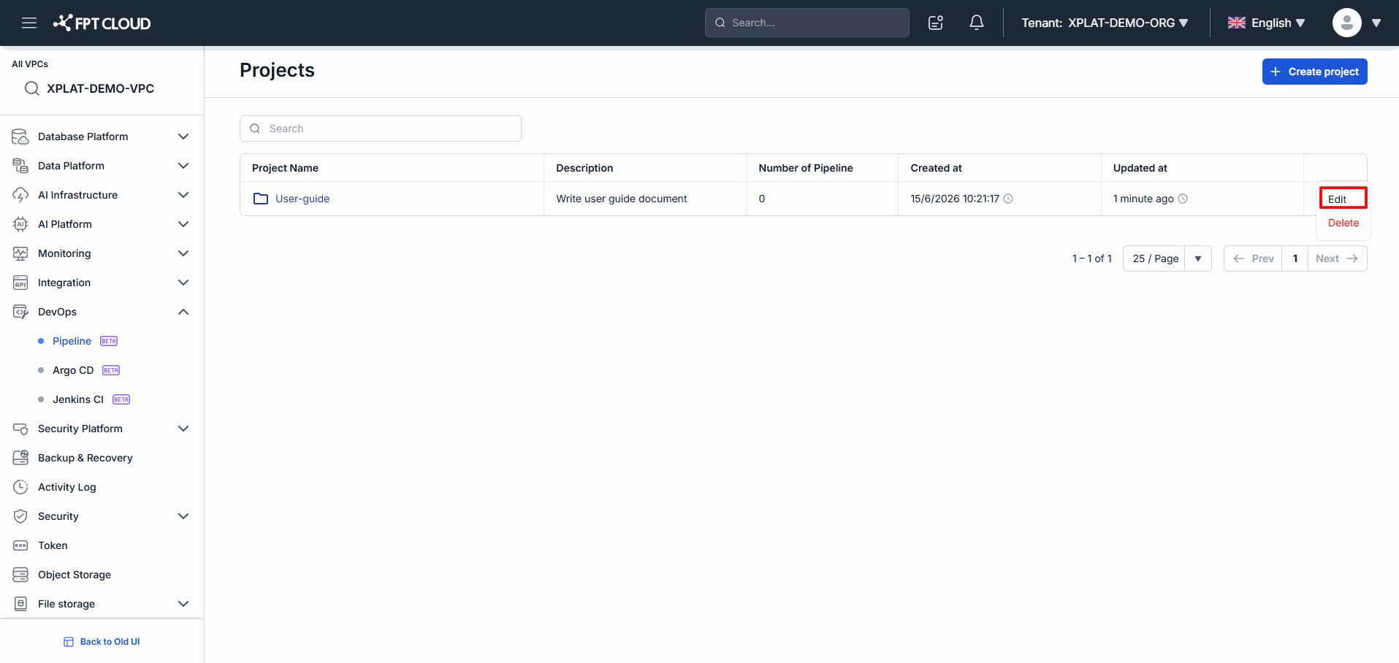Select Edit from the context menu
Viewport: 1399px width, 663px height.
click(1343, 199)
